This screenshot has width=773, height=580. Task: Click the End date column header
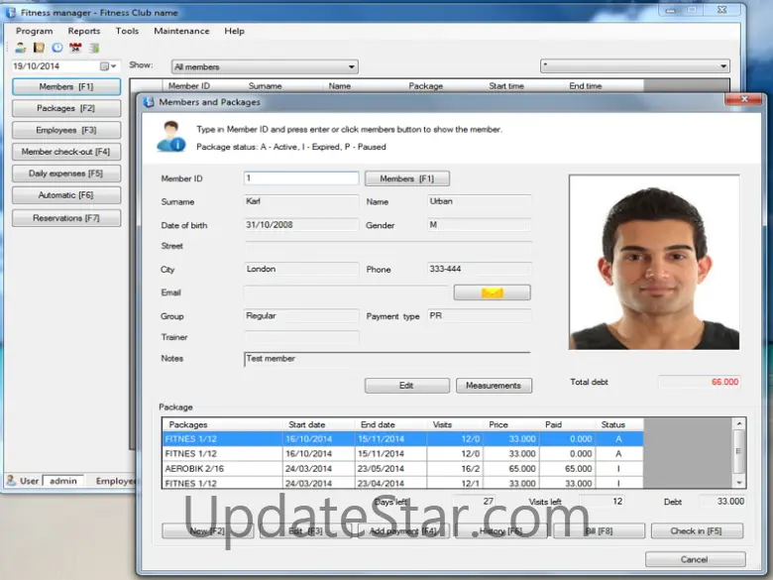point(390,424)
